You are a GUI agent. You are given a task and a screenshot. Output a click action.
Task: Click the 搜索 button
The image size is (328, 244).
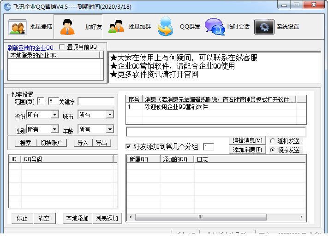point(25,143)
